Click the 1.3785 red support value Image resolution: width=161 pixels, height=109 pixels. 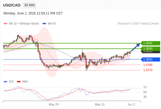pos(148,65)
